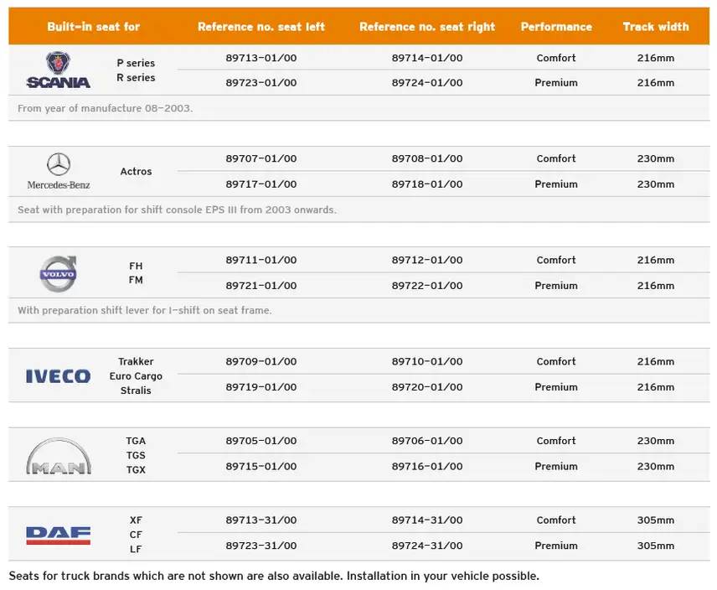Click the Mercedes-Benz star logo

click(x=59, y=164)
